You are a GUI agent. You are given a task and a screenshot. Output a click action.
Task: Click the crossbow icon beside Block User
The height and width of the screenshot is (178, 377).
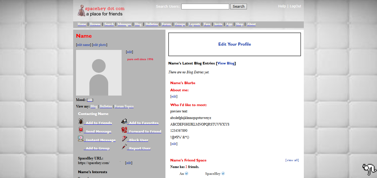pyautogui.click(x=124, y=139)
